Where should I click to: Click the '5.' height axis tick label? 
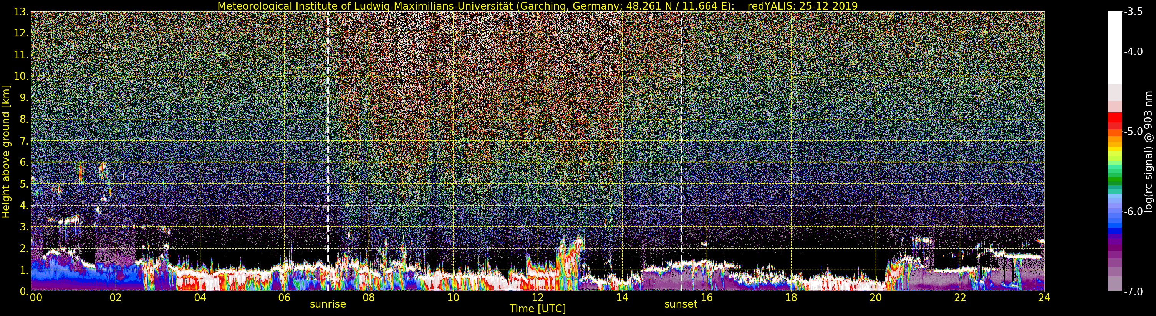pyautogui.click(x=24, y=184)
